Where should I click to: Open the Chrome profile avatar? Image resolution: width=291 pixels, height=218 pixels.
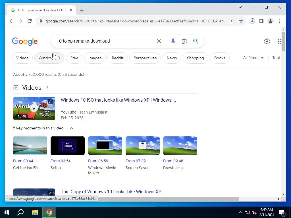click(x=271, y=21)
